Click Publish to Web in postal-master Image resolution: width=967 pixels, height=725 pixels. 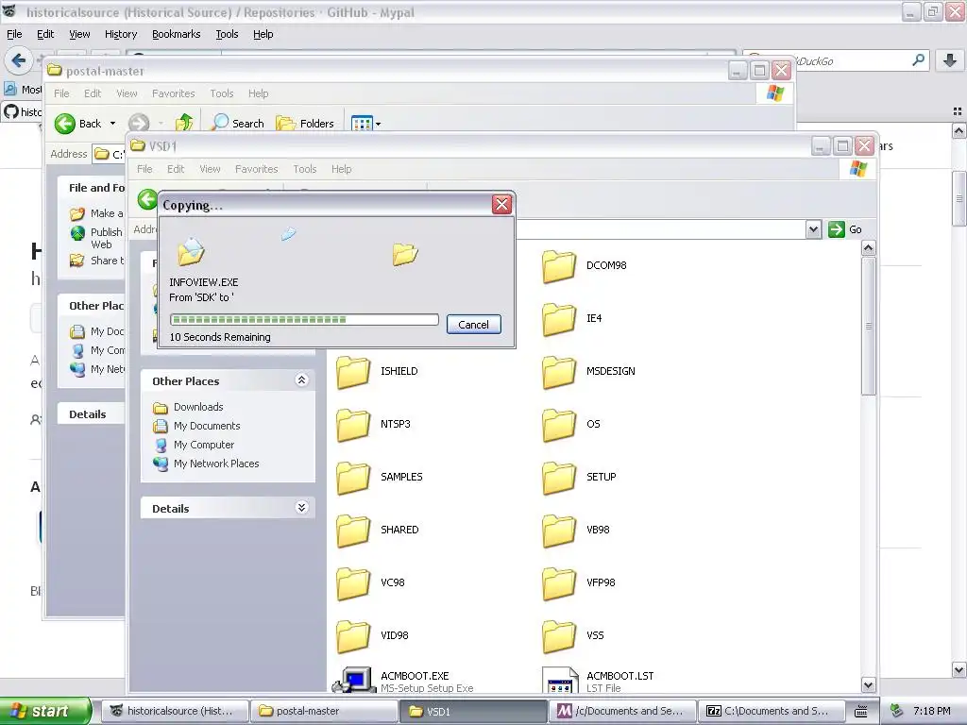tap(97, 238)
